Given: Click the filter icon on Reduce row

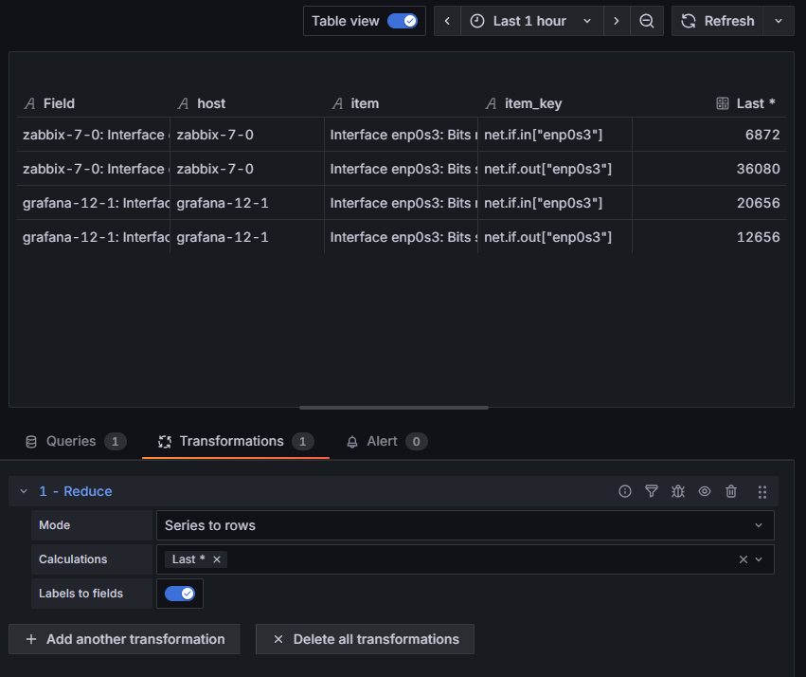Looking at the screenshot, I should pos(652,491).
